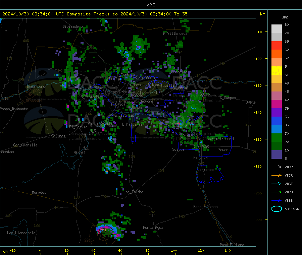Click the Divisadero place label
This screenshot has height=255, width=302.
point(72,26)
